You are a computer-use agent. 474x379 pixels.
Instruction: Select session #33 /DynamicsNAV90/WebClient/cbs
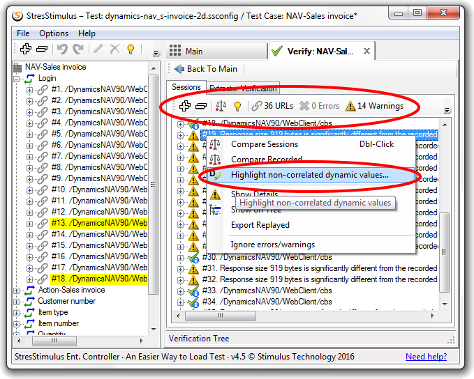(x=267, y=291)
